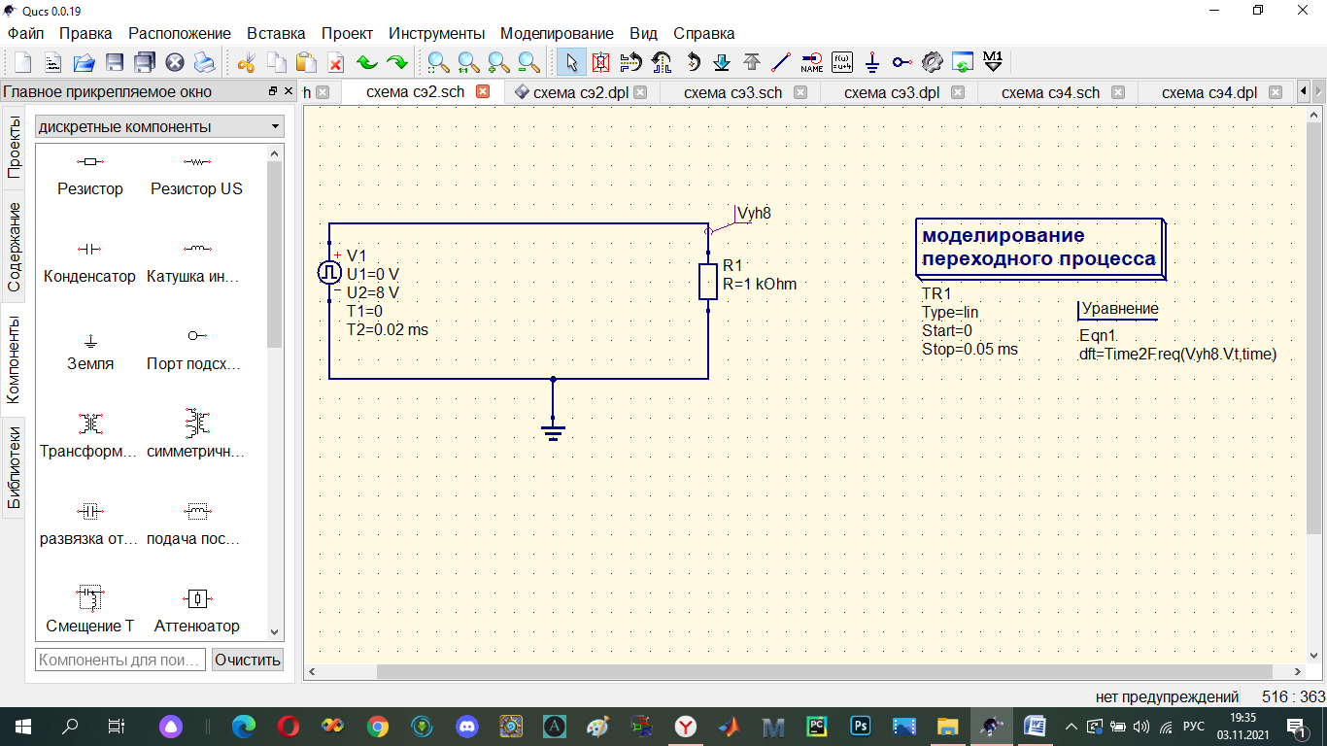The image size is (1327, 746).
Task: Open the Инструменты menu
Action: tap(436, 33)
